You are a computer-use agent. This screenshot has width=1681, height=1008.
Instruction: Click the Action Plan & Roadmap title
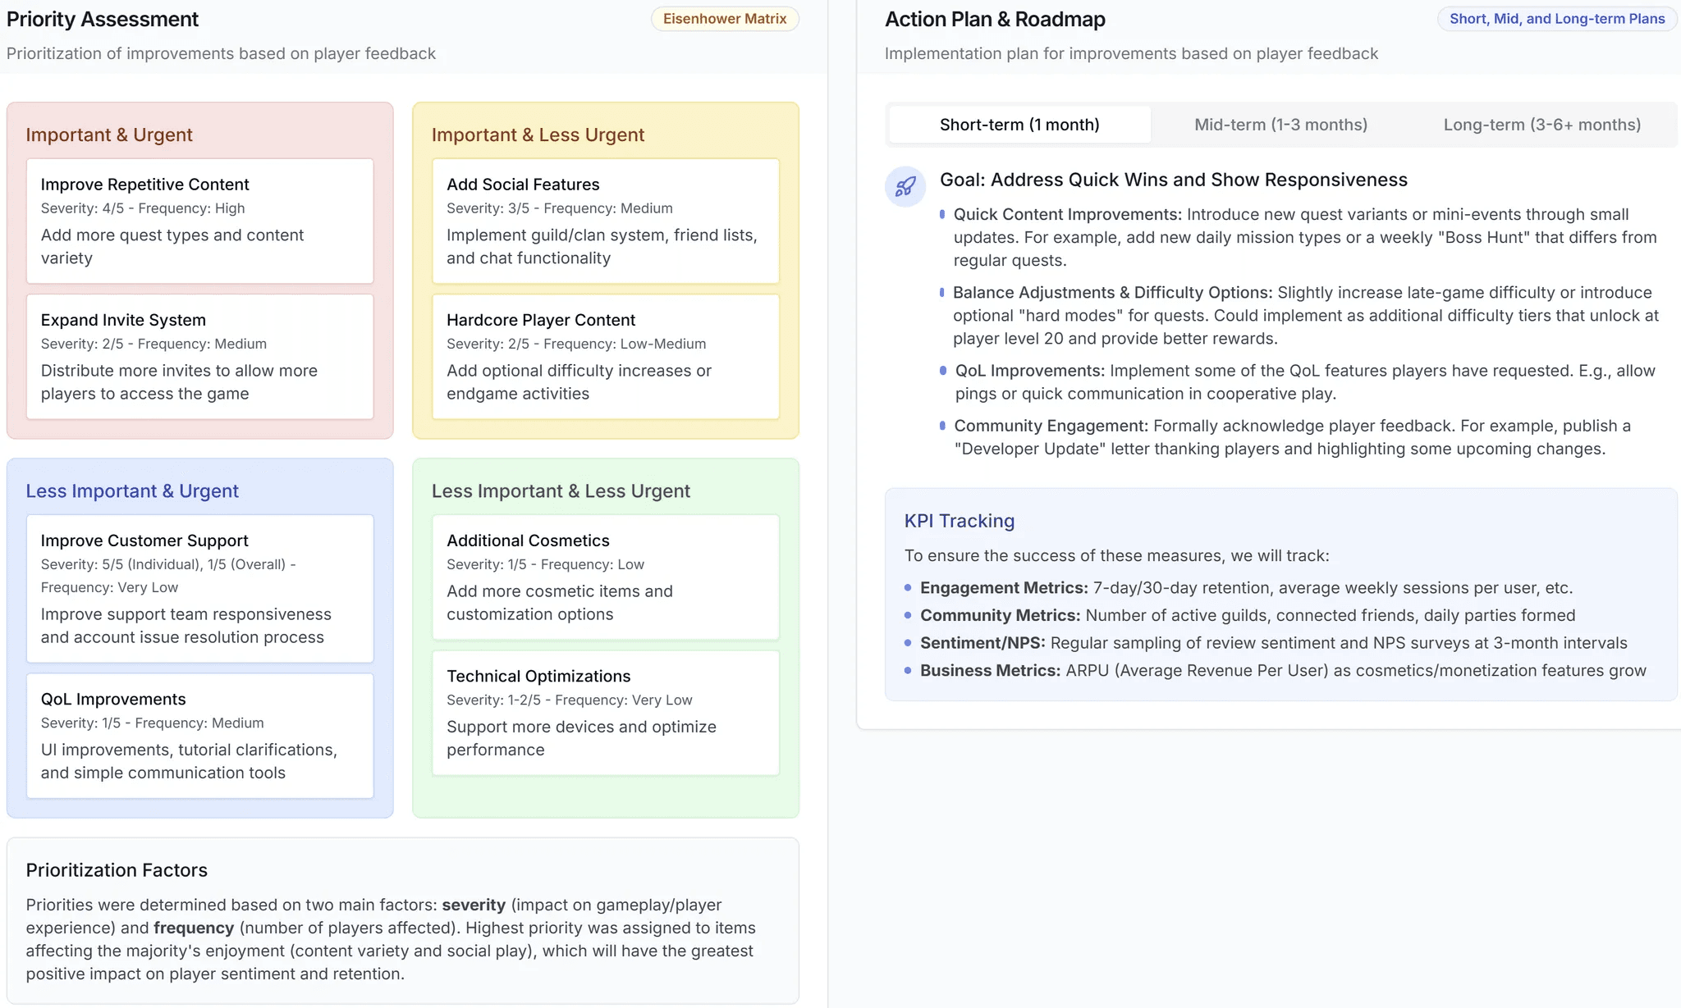(994, 19)
